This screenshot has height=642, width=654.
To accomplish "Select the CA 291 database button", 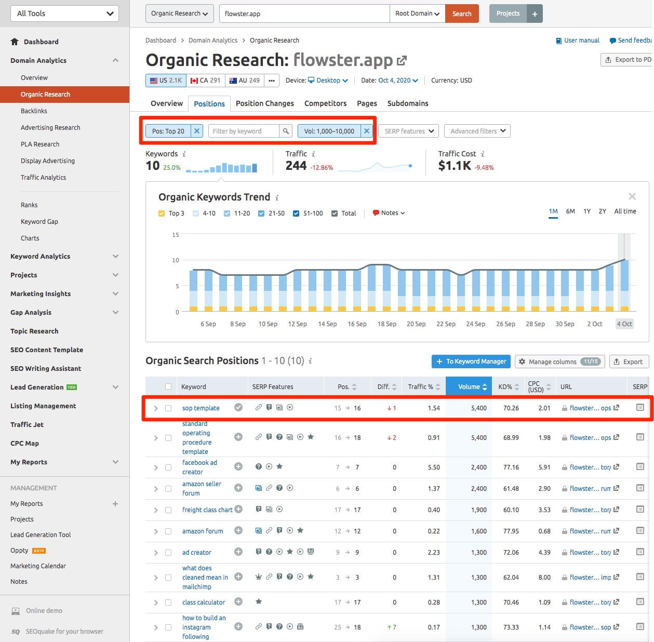I will coord(205,81).
